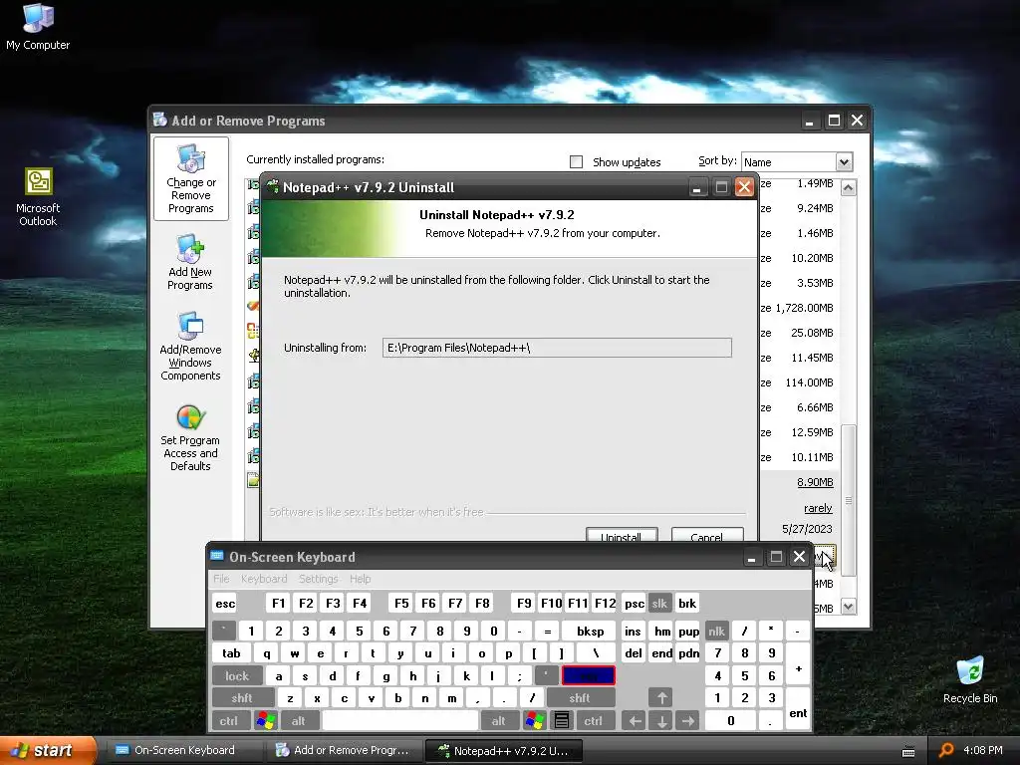
Task: Click the 5/27/2023 last used date
Action: tap(807, 529)
